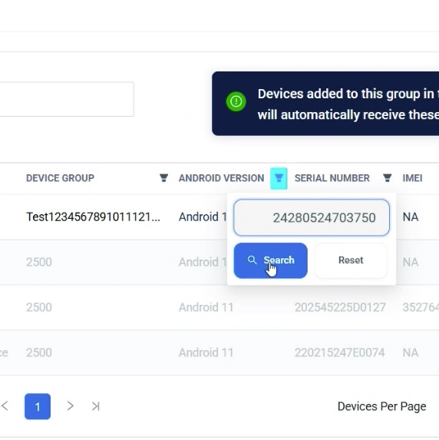This screenshot has width=439, height=440.
Task: Select the row with serial 202545225D0127
Action: 219,307
